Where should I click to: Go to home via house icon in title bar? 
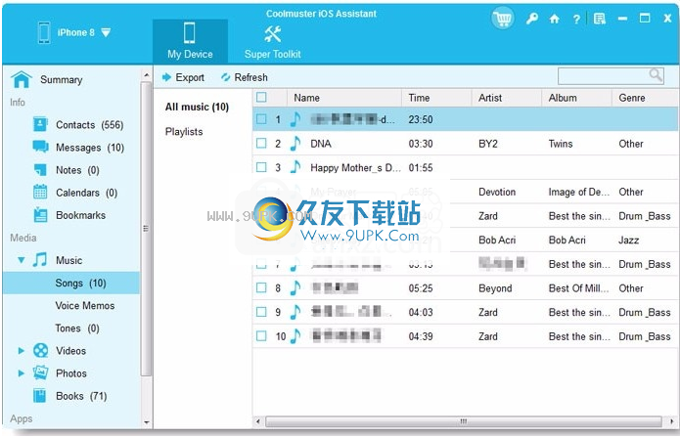554,19
